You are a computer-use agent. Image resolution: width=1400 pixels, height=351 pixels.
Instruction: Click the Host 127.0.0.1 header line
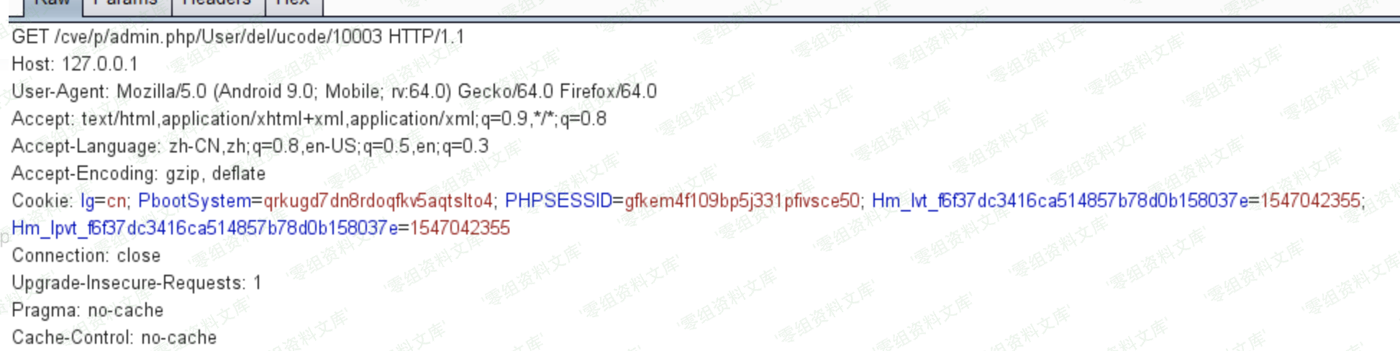coord(75,64)
